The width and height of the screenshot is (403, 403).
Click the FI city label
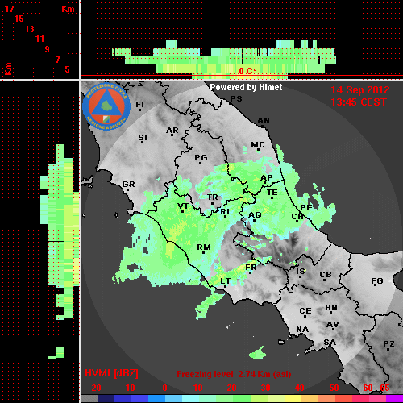(x=139, y=104)
